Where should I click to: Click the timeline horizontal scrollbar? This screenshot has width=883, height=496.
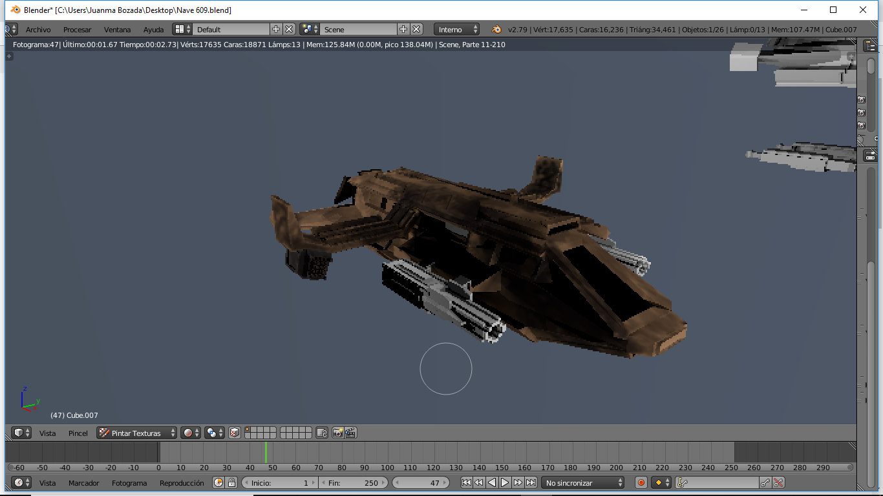430,468
